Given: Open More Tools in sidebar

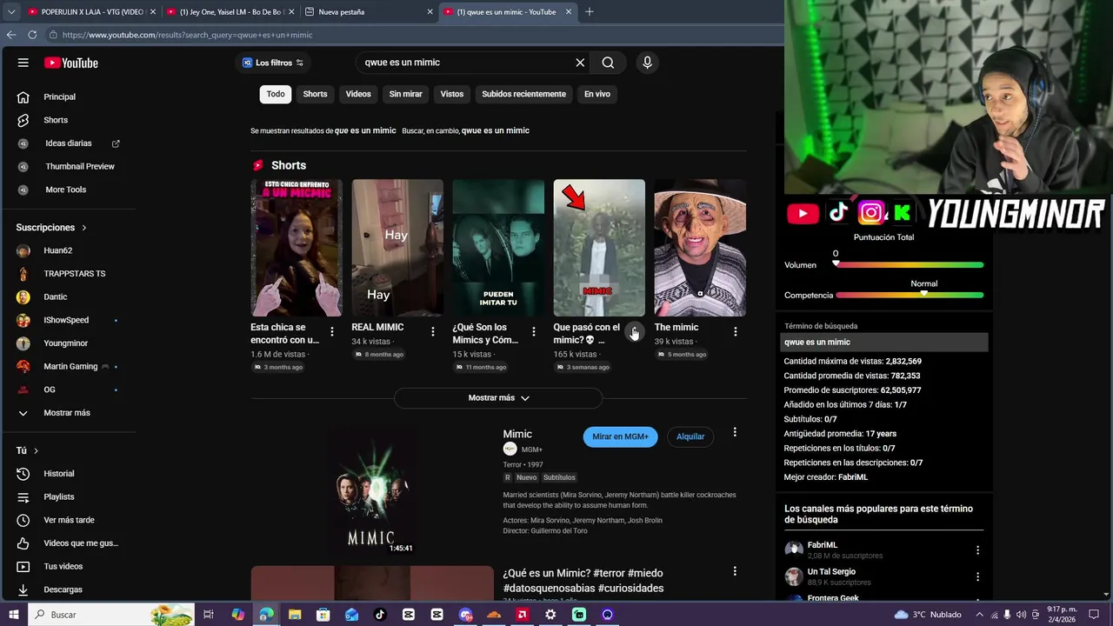Looking at the screenshot, I should pyautogui.click(x=68, y=190).
